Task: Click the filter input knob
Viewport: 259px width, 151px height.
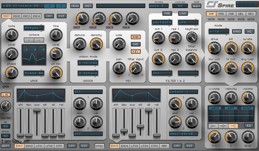Action: point(136,68)
